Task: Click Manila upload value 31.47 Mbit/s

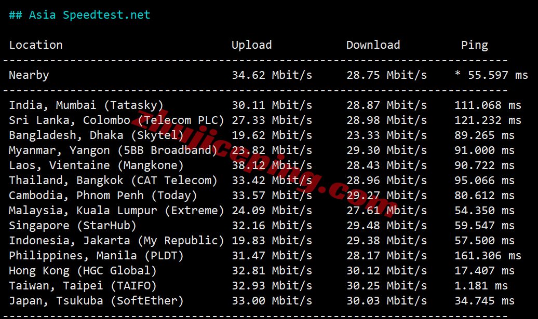Action: click(x=272, y=256)
